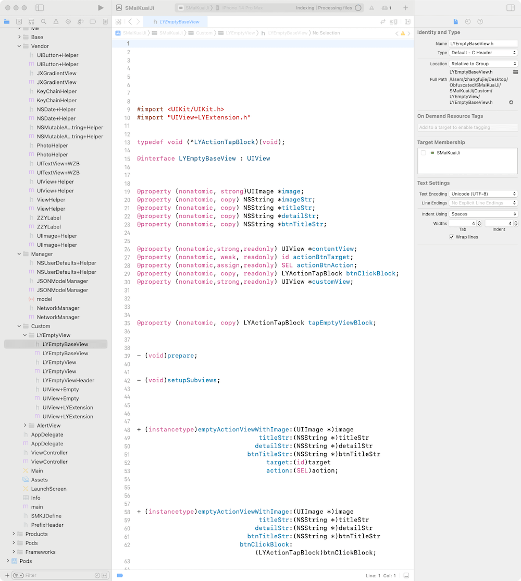Click the issue warning in the jump bar
The height and width of the screenshot is (581, 521).
point(403,33)
